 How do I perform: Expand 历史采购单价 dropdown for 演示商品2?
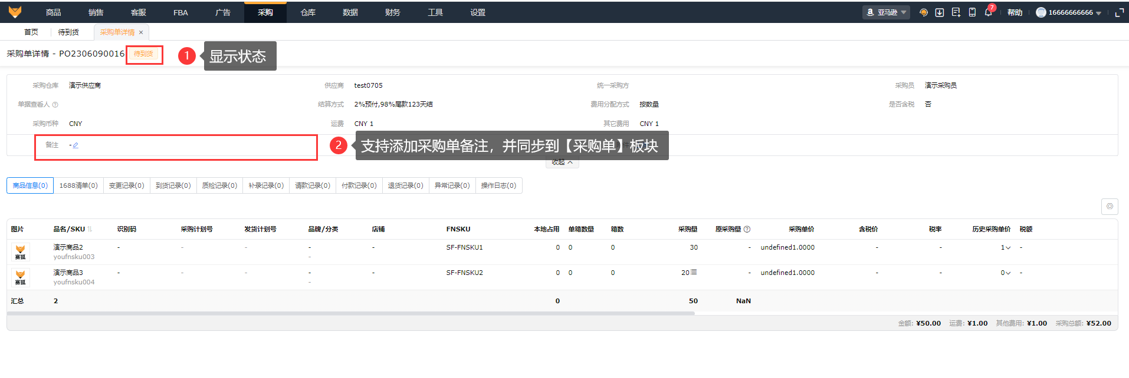(1008, 248)
